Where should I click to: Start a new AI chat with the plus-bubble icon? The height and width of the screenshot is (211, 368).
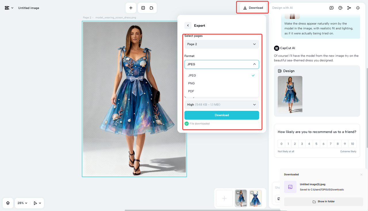[x=331, y=8]
